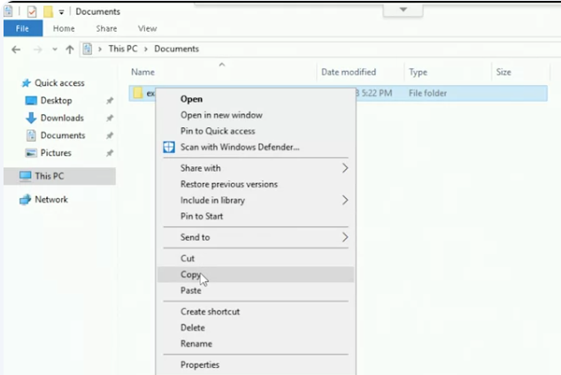Sort by the Size column header
Image resolution: width=561 pixels, height=375 pixels.
[503, 73]
